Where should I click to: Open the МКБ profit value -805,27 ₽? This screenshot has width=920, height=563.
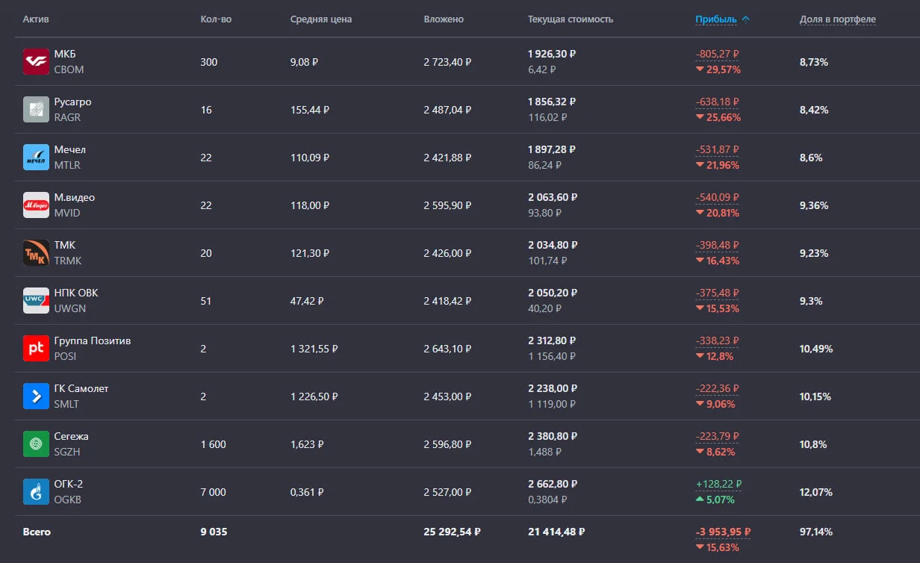point(717,54)
